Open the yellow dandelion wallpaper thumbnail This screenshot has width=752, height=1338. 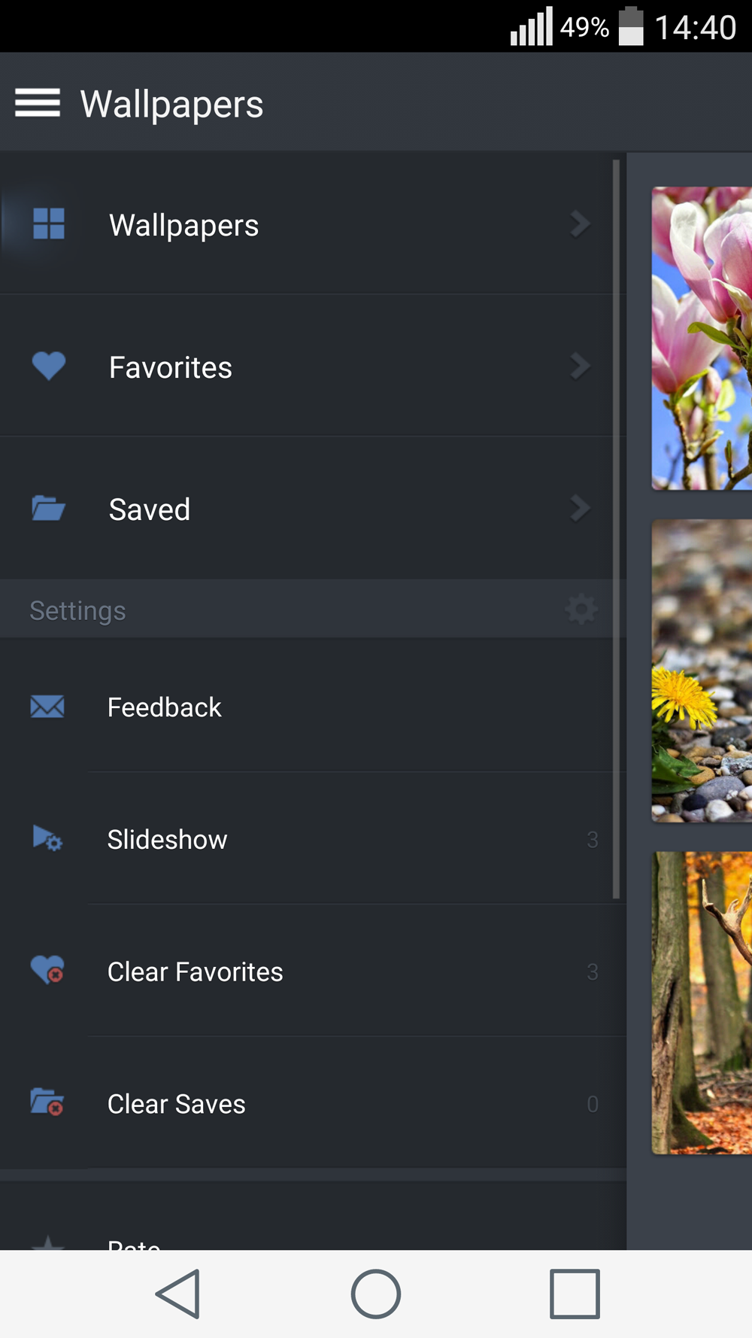[702, 671]
